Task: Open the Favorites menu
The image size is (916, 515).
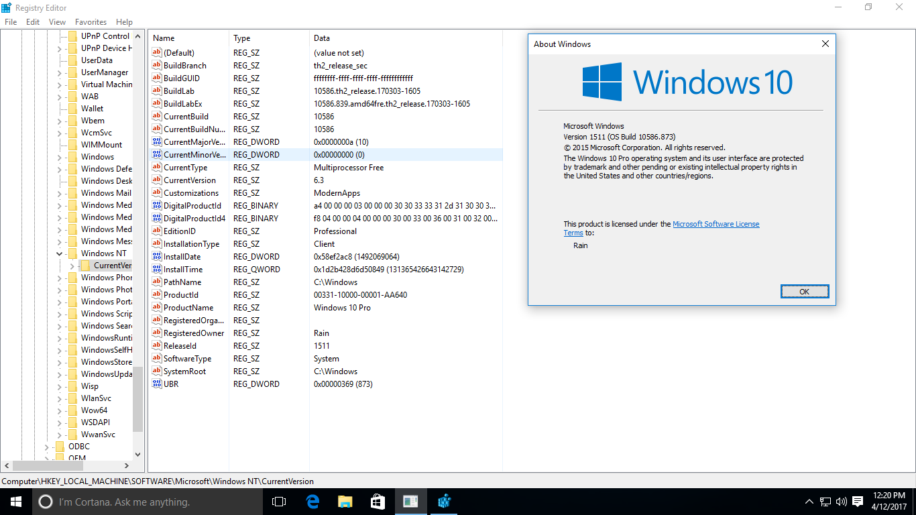Action: (91, 22)
